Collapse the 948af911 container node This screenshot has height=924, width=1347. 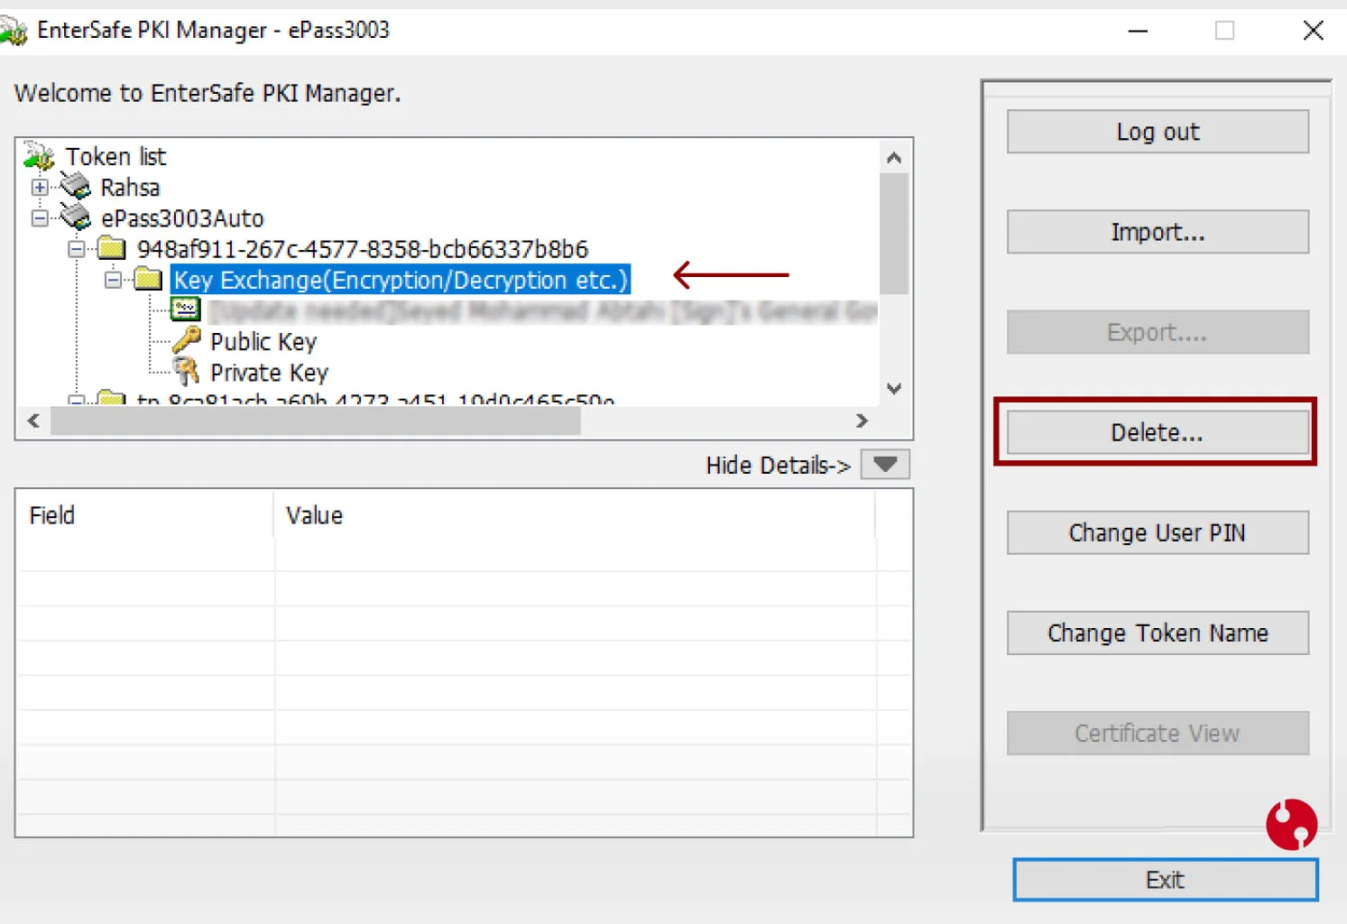(77, 249)
